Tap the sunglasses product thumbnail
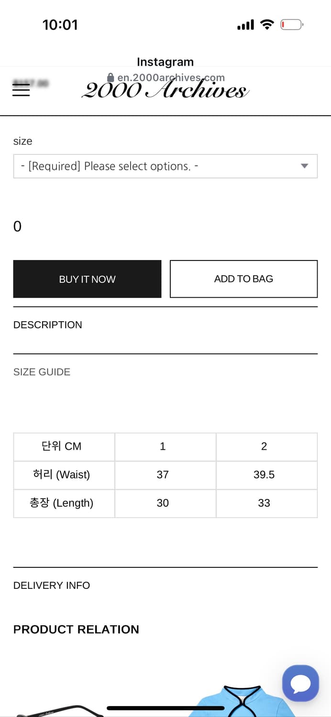 [x=57, y=710]
